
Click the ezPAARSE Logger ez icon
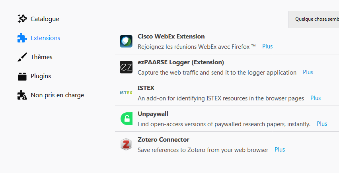pyautogui.click(x=126, y=67)
